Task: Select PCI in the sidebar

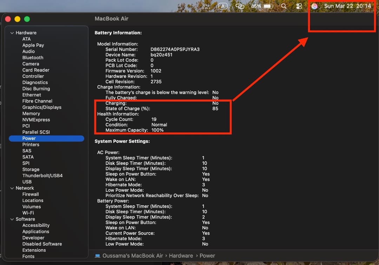Action: coord(26,126)
